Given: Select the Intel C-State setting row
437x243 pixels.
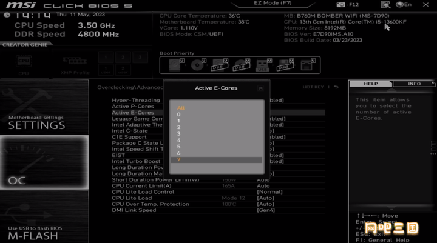Looking at the screenshot, I should (x=218, y=131).
